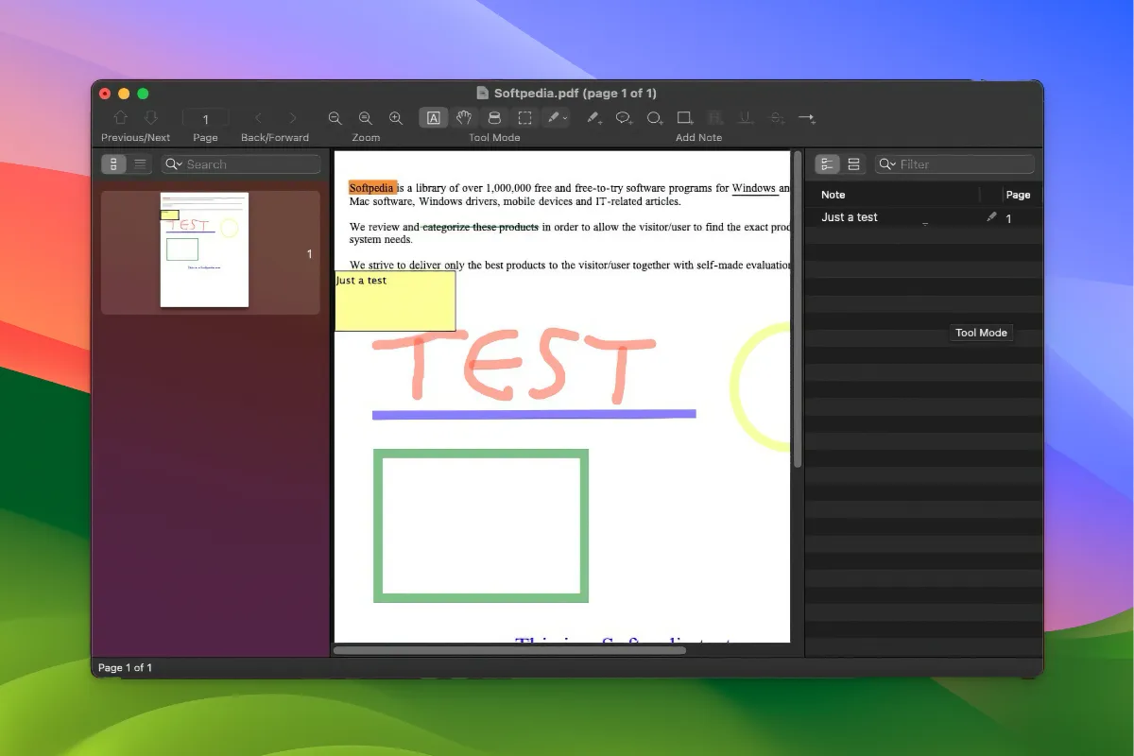Select the page 1 thumbnail
The height and width of the screenshot is (756, 1134).
(204, 249)
